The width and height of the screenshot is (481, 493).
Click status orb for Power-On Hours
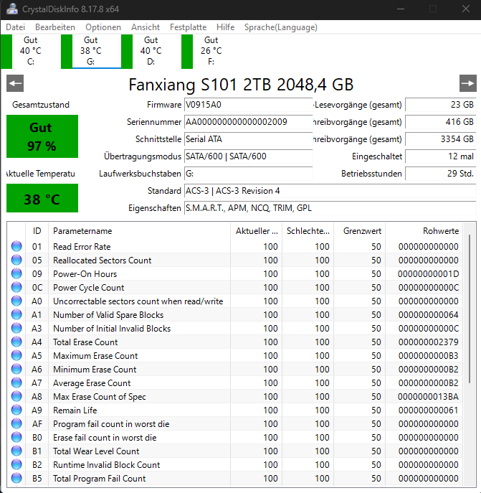(16, 274)
